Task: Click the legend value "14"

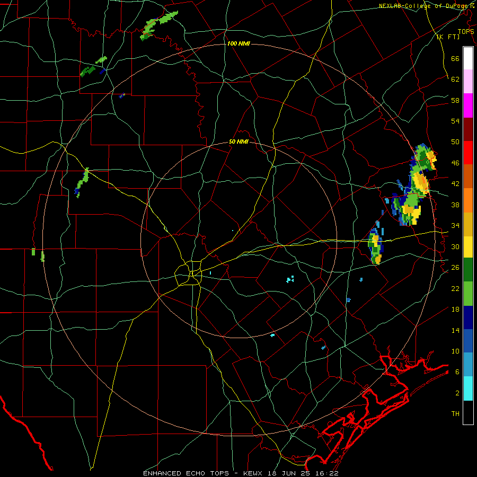Action: pyautogui.click(x=455, y=330)
